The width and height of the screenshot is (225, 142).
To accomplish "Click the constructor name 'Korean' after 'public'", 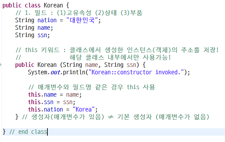I will 47,65.
